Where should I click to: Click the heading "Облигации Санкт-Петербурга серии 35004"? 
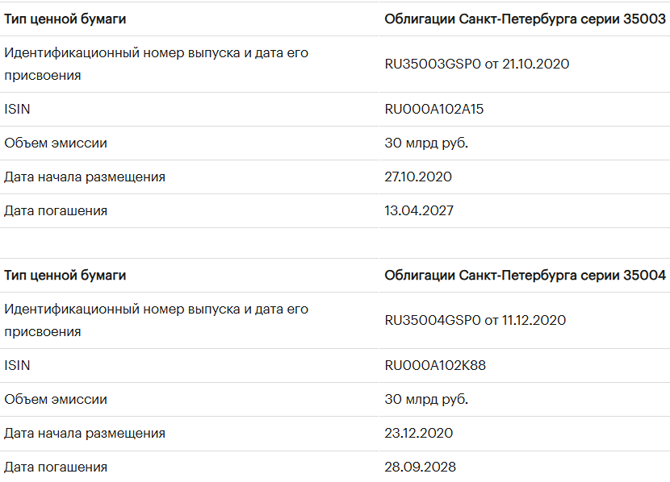[x=525, y=275]
